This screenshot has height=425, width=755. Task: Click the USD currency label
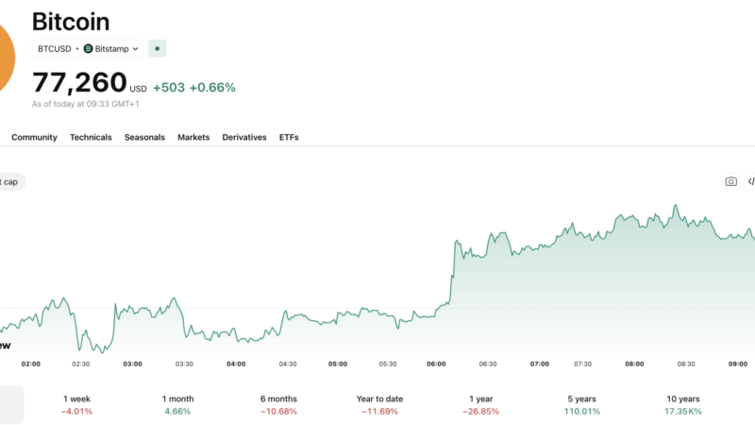pyautogui.click(x=138, y=89)
